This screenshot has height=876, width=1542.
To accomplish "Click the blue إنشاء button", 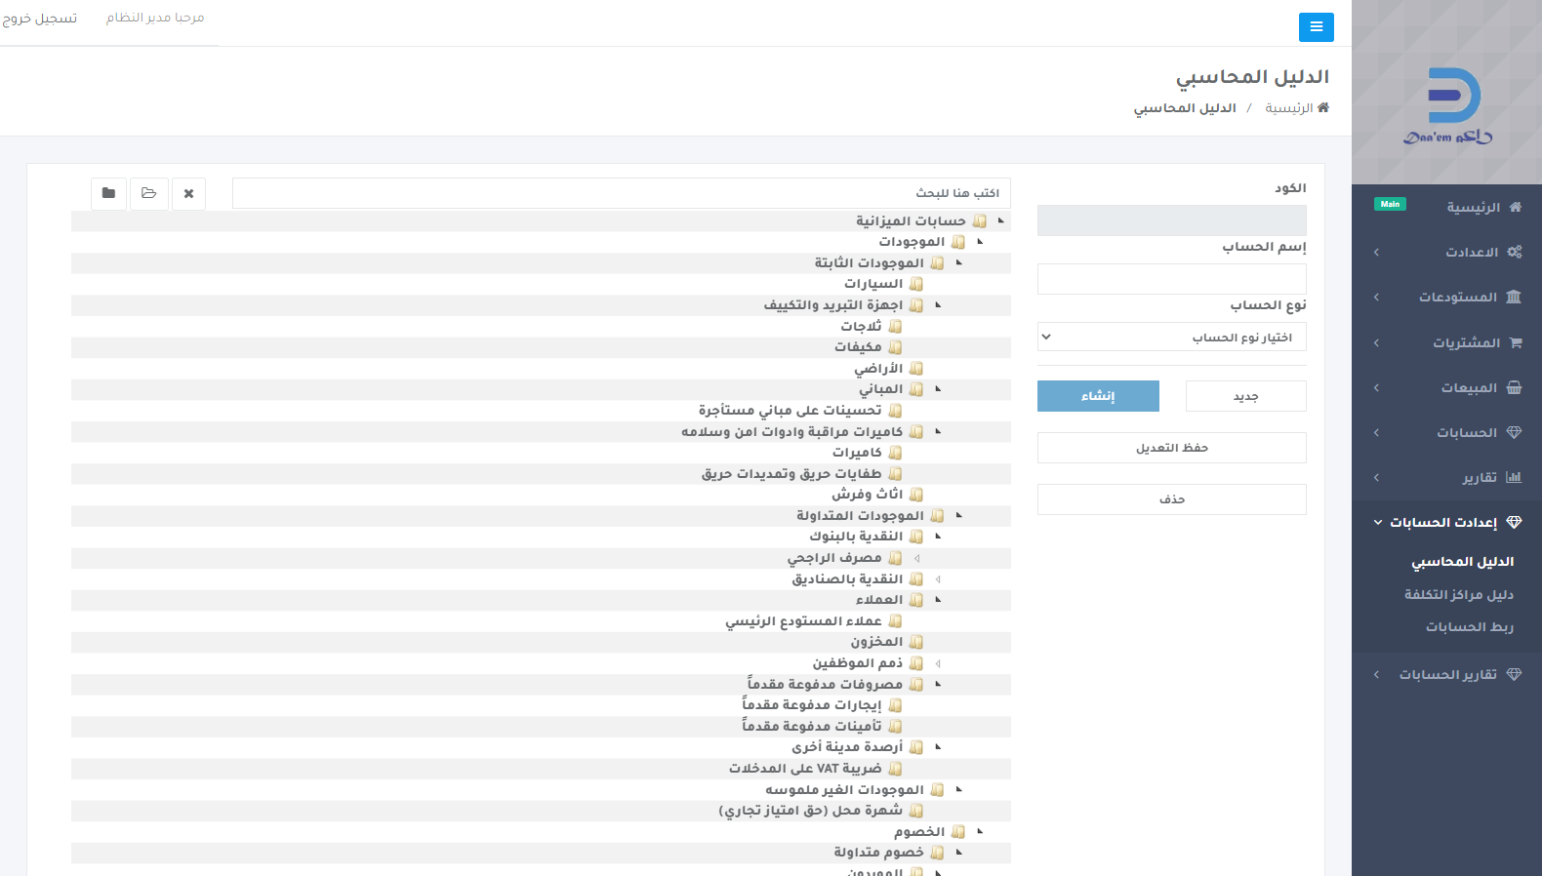I will (x=1098, y=396).
